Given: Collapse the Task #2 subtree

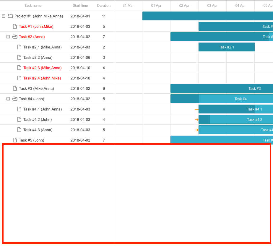Looking at the screenshot, I should point(8,37).
